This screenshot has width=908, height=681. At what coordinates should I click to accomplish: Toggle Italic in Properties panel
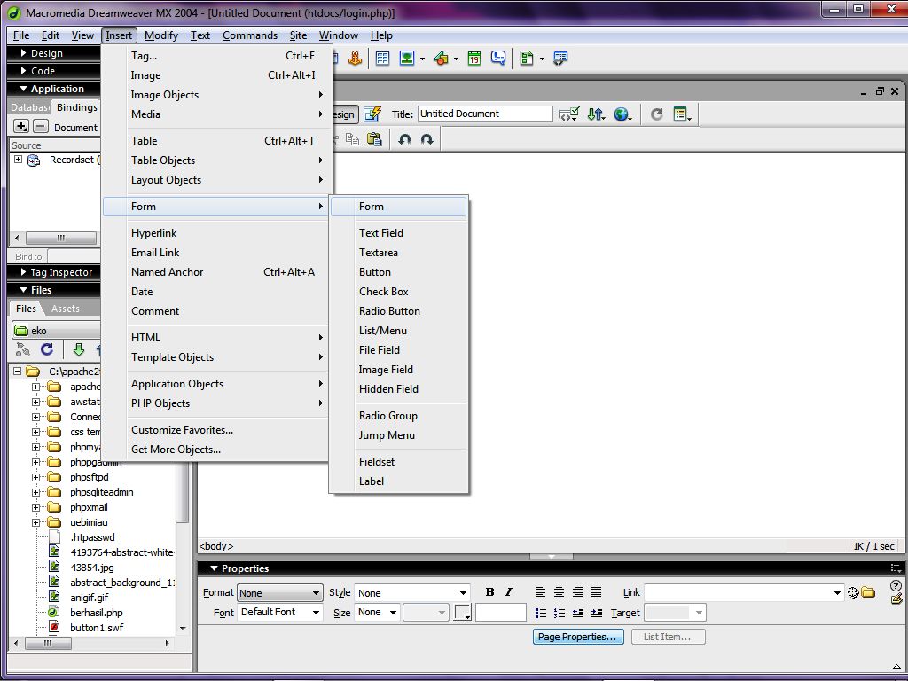pos(508,591)
